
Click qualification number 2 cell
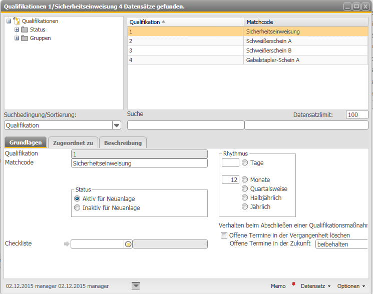coord(186,41)
